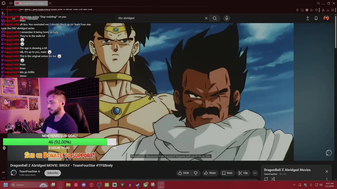
Task: Click the TeamFourStar channel avatar
Action: (x=14, y=173)
